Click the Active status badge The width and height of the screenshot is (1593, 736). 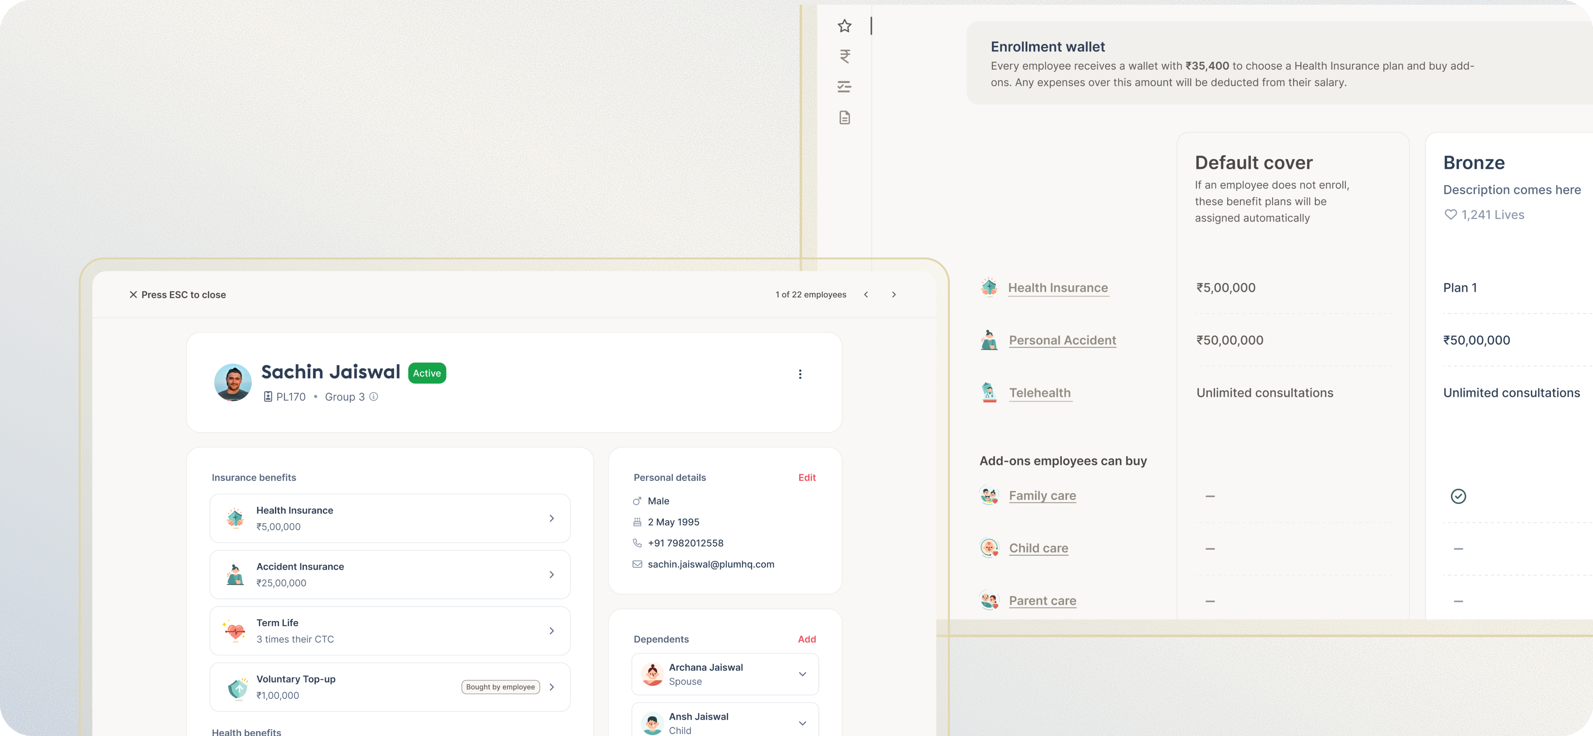[427, 372]
